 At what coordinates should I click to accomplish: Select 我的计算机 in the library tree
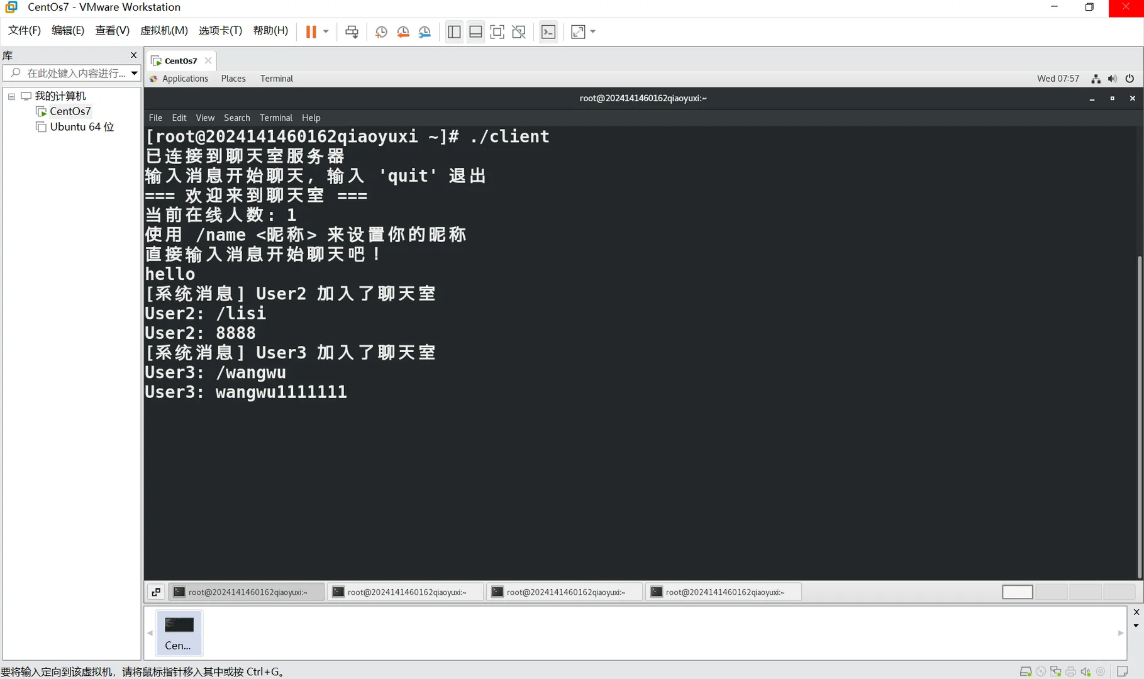coord(60,96)
